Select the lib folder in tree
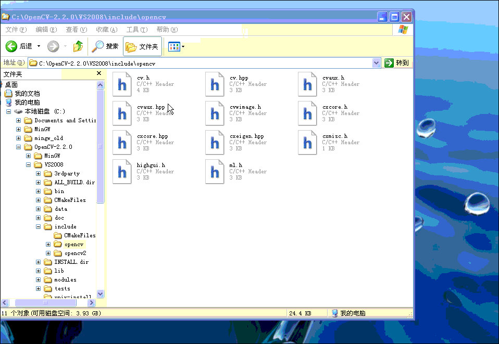This screenshot has width=499, height=344. [x=59, y=271]
